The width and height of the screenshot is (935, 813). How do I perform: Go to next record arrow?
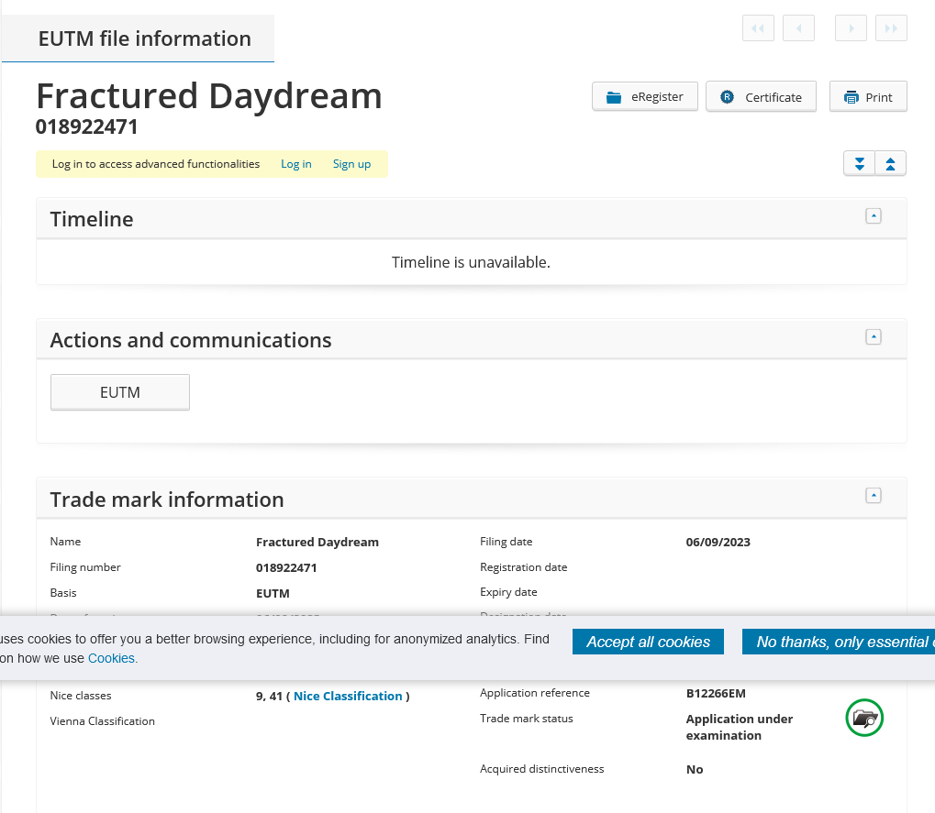(x=851, y=28)
